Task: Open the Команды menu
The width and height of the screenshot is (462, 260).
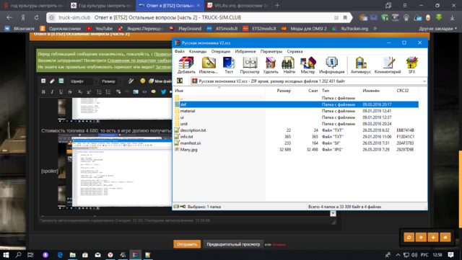Action: (x=198, y=51)
